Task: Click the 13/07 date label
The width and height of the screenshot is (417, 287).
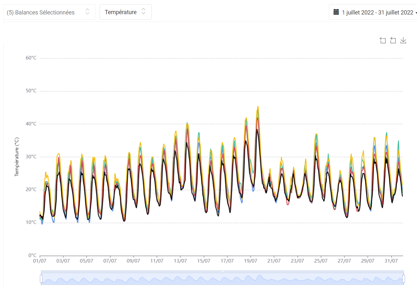Action: pos(180,261)
